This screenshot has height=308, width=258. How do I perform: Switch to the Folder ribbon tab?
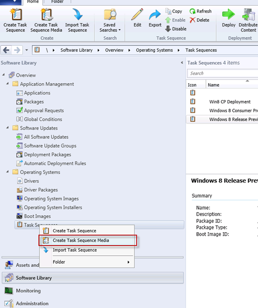click(57, 2)
